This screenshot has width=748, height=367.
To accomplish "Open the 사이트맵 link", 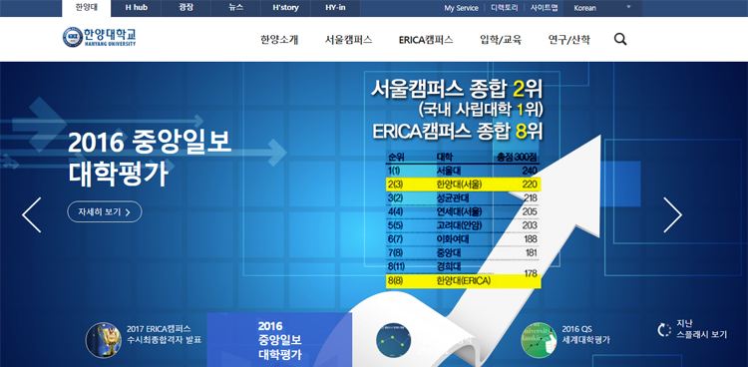I will (x=544, y=8).
